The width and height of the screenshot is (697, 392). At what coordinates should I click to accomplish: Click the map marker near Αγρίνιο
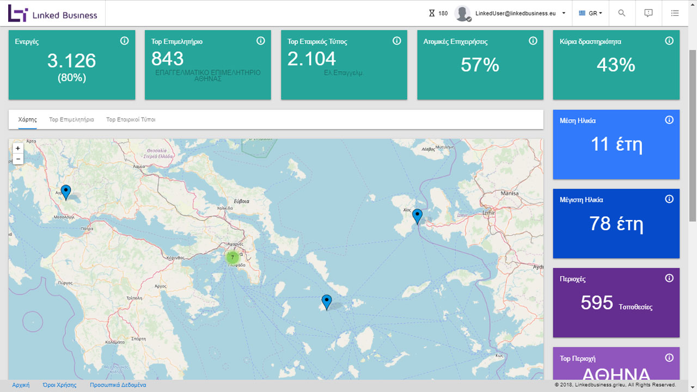[66, 192]
